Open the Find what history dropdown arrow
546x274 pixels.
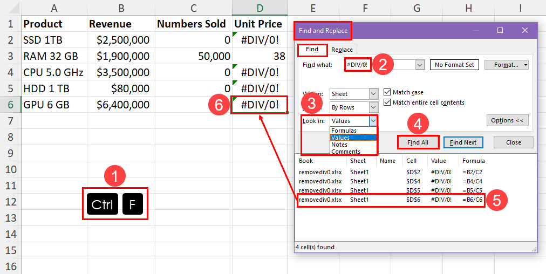pyautogui.click(x=420, y=65)
